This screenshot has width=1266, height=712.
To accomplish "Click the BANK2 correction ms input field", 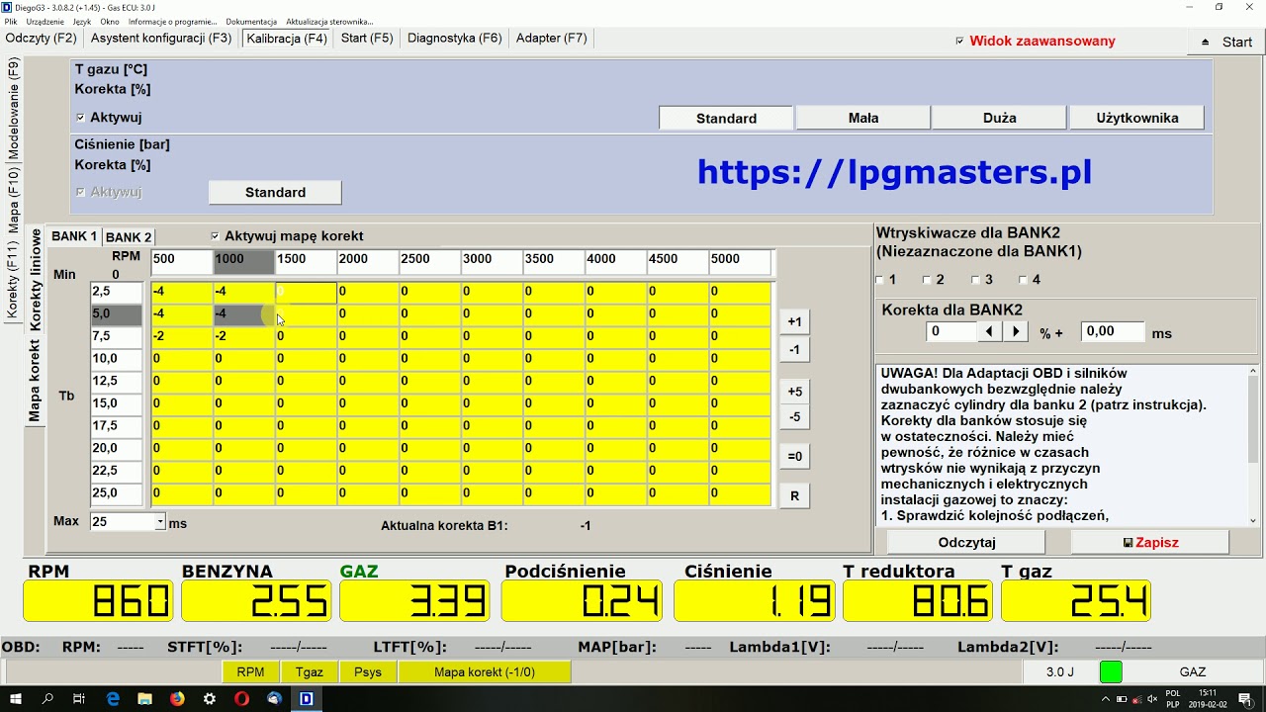I will 1113,332.
